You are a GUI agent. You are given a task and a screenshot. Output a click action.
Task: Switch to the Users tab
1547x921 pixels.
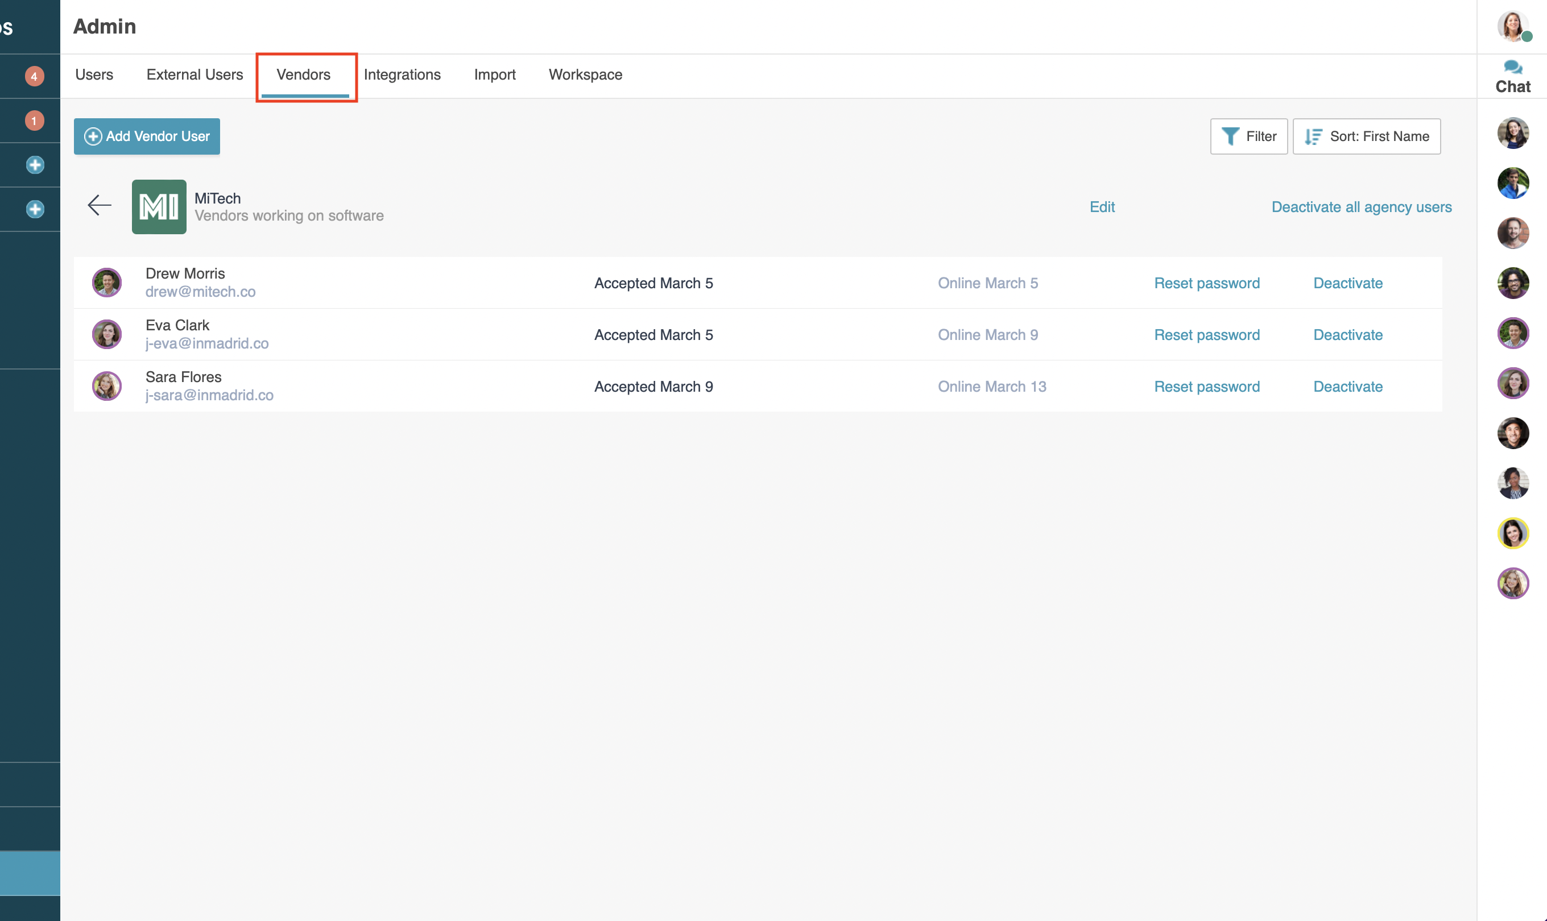point(94,74)
